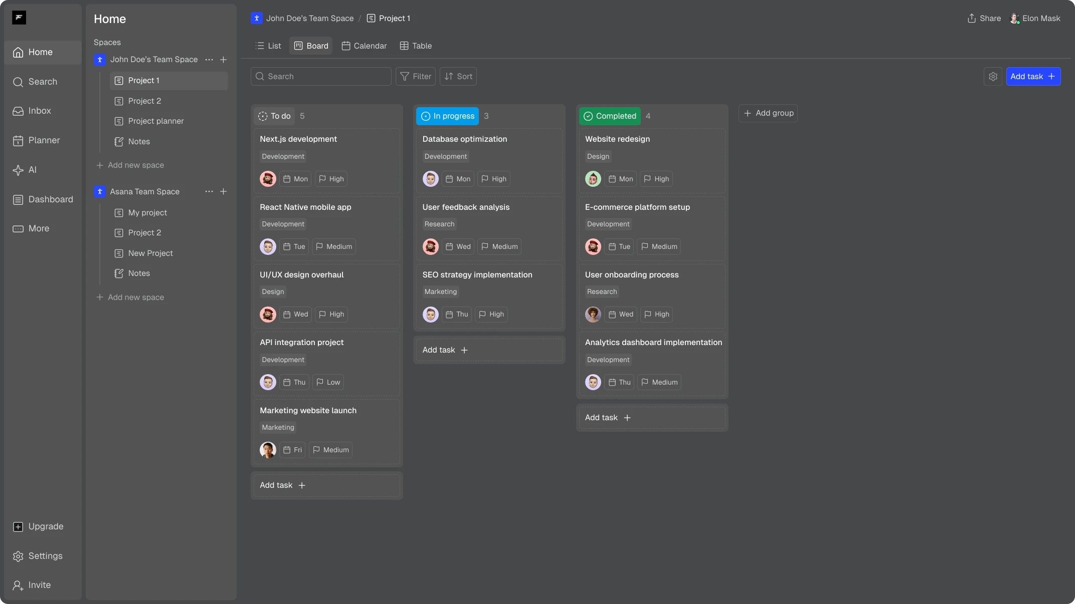This screenshot has width=1075, height=604.
Task: Select Project planner in the sidebar
Action: click(155, 121)
